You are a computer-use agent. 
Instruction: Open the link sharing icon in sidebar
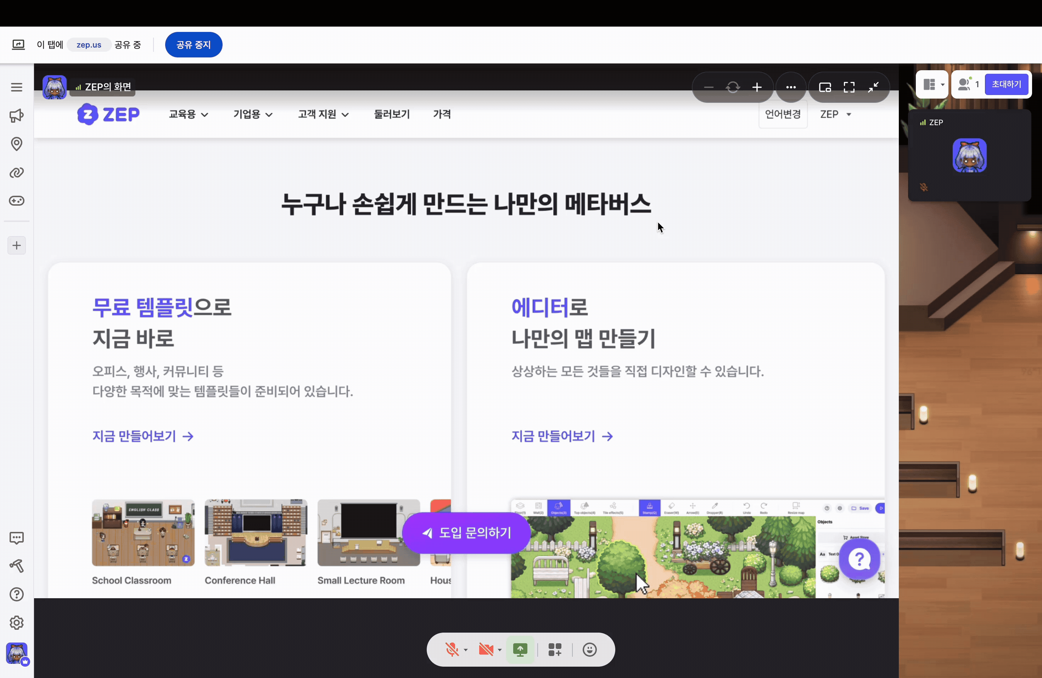17,173
